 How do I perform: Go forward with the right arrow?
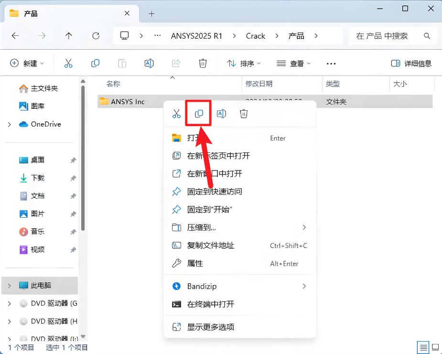[42, 36]
